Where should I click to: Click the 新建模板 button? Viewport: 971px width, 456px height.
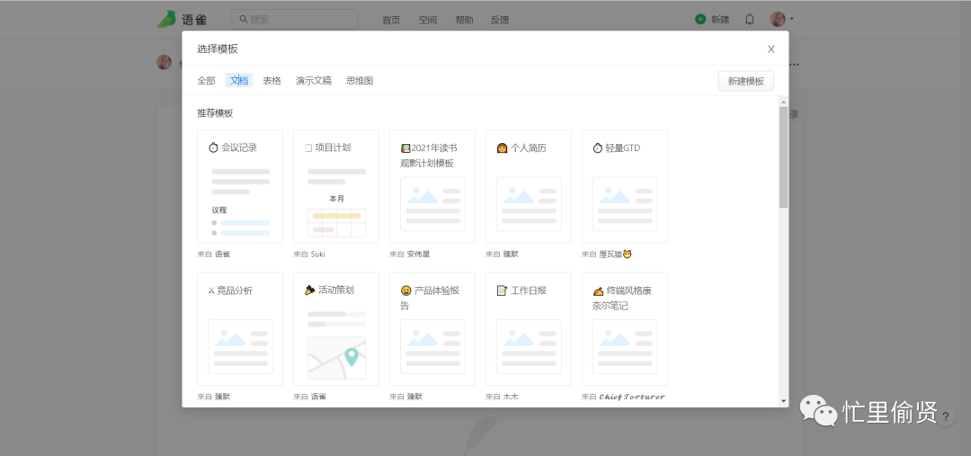745,81
